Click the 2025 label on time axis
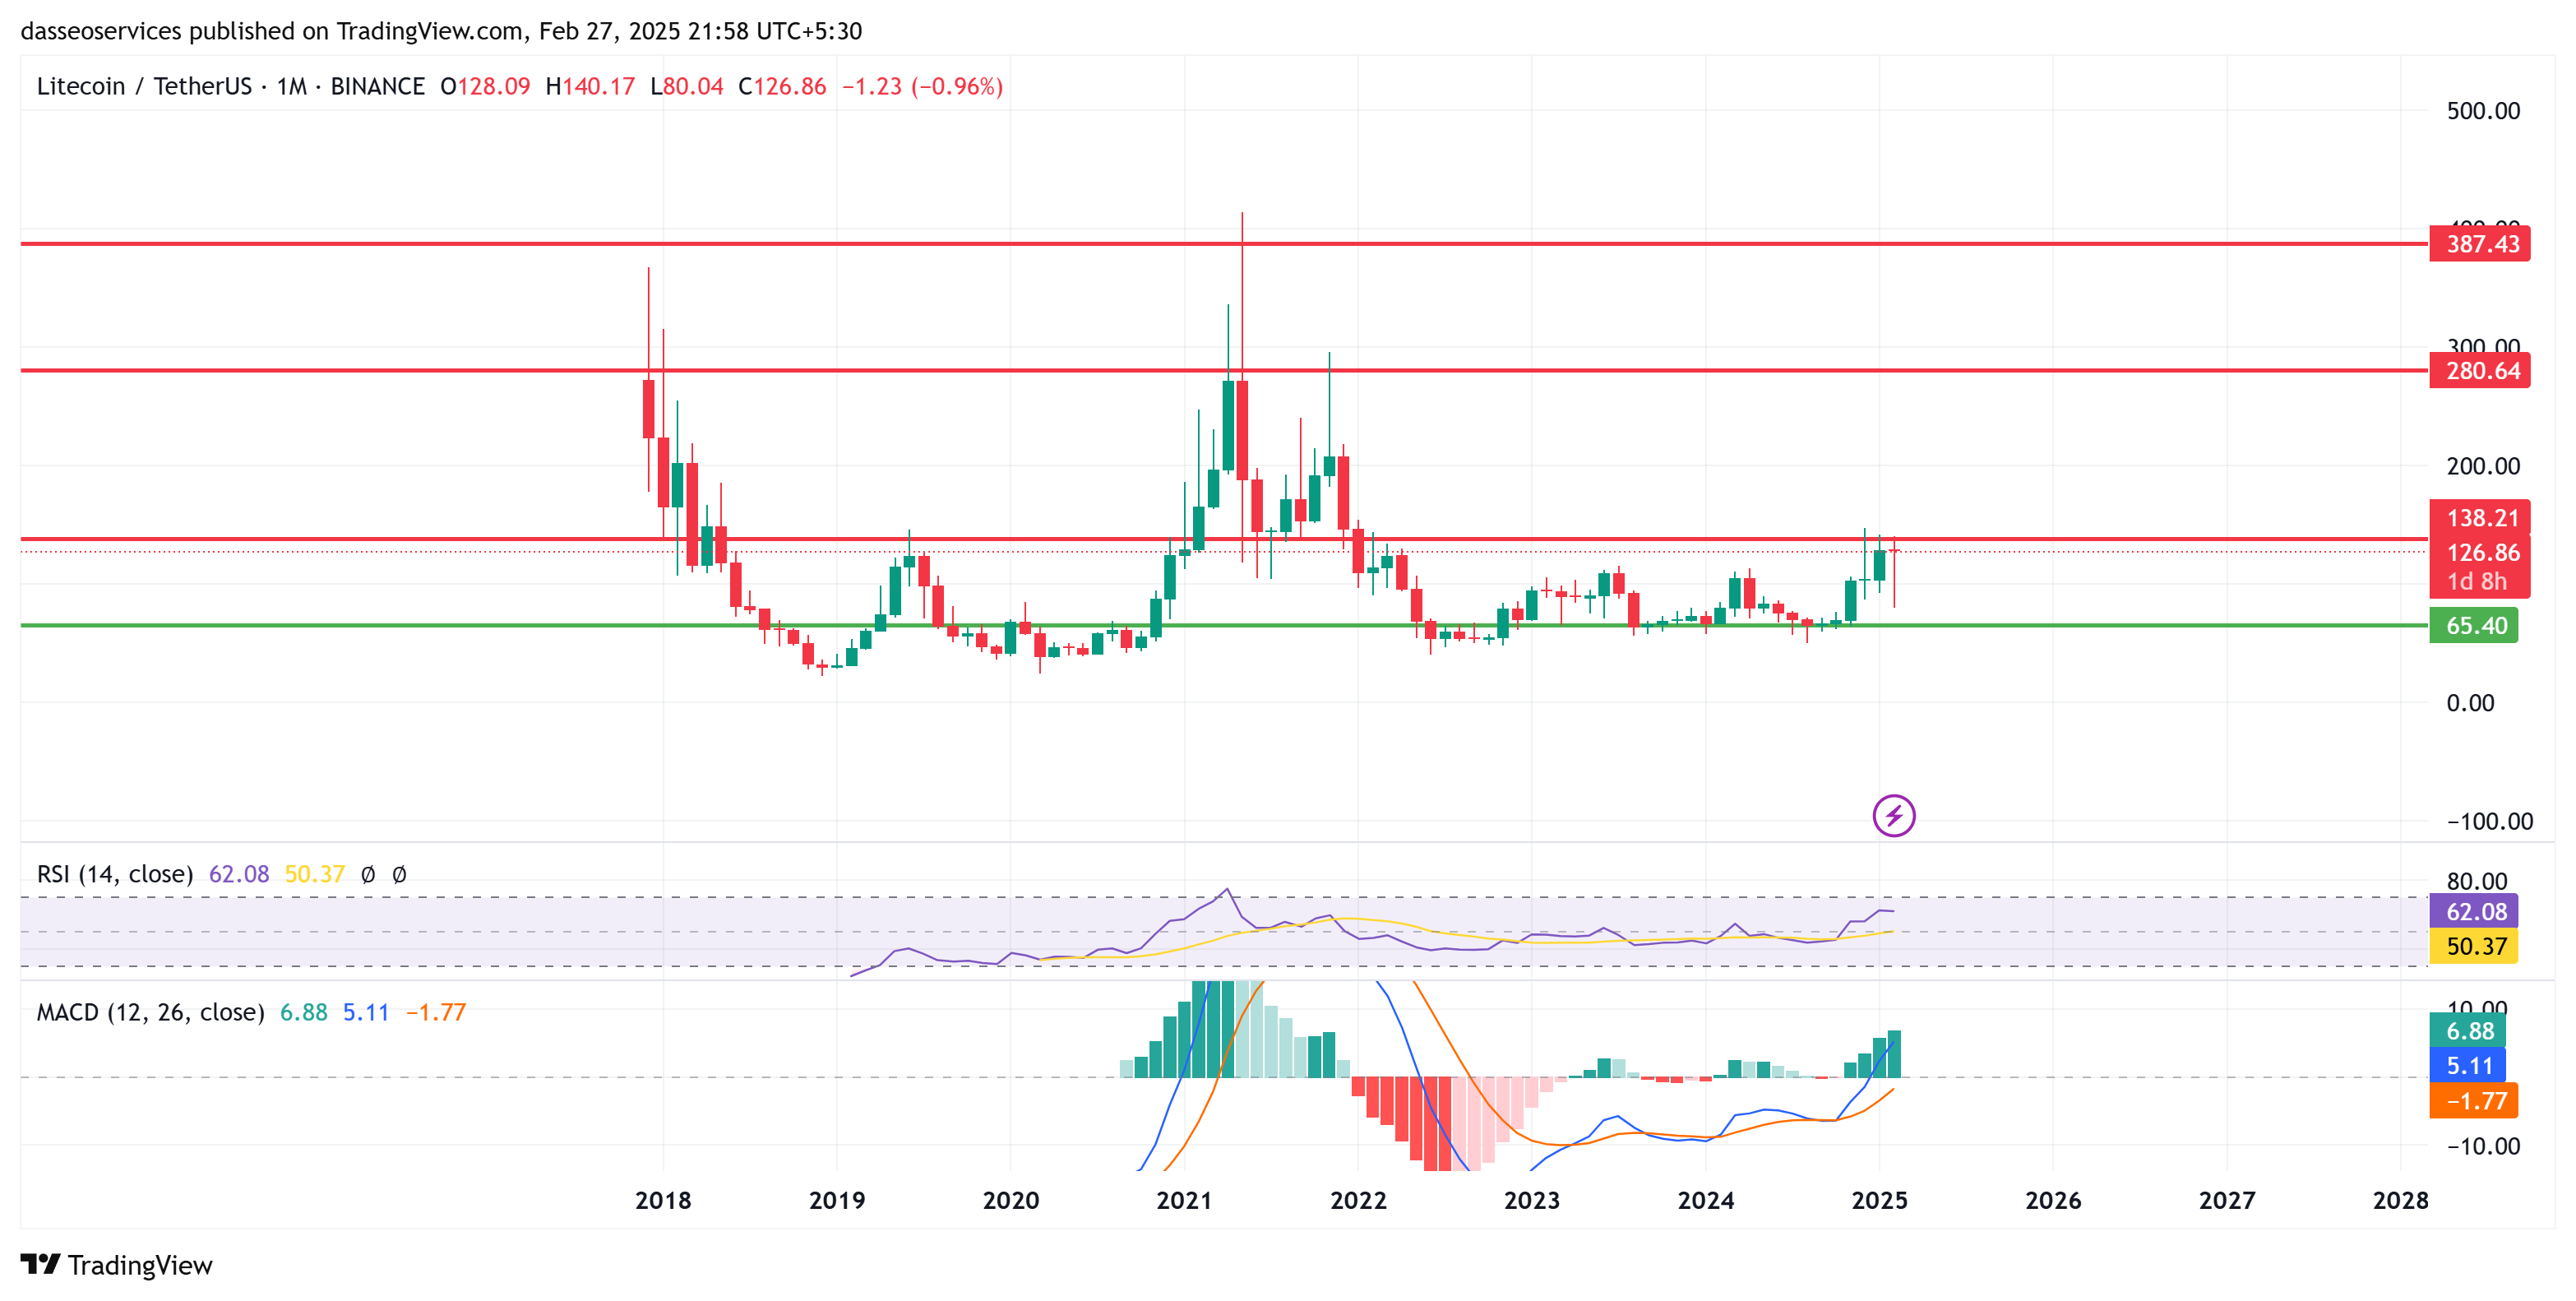Image resolution: width=2576 pixels, height=1301 pixels. [1879, 1200]
